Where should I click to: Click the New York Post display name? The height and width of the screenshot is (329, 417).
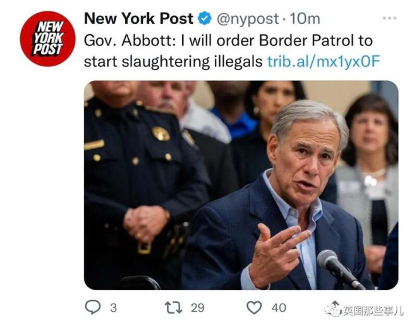[138, 18]
